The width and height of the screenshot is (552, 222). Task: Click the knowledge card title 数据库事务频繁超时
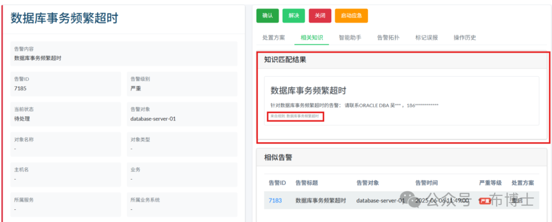click(x=308, y=91)
